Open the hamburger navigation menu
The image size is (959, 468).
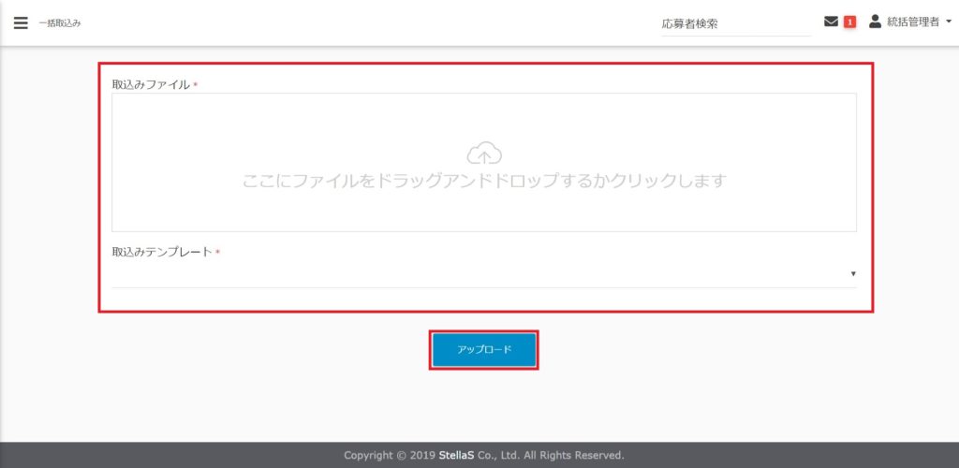pos(21,22)
